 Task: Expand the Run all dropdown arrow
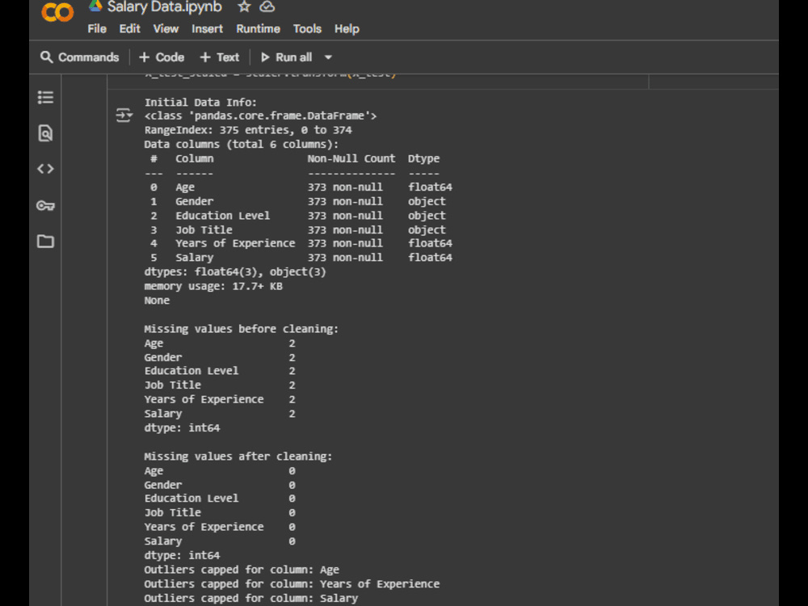pos(328,57)
